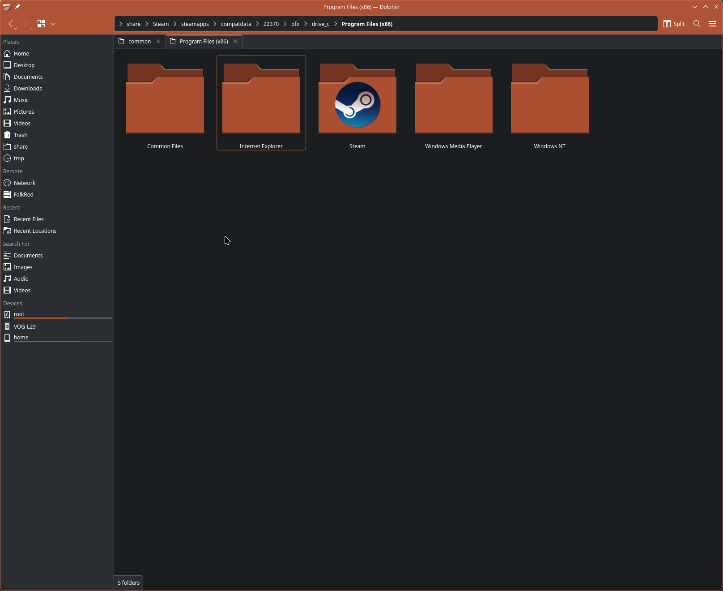Viewport: 723px width, 591px height.
Task: Open FalkRed remote location
Action: pyautogui.click(x=57, y=194)
